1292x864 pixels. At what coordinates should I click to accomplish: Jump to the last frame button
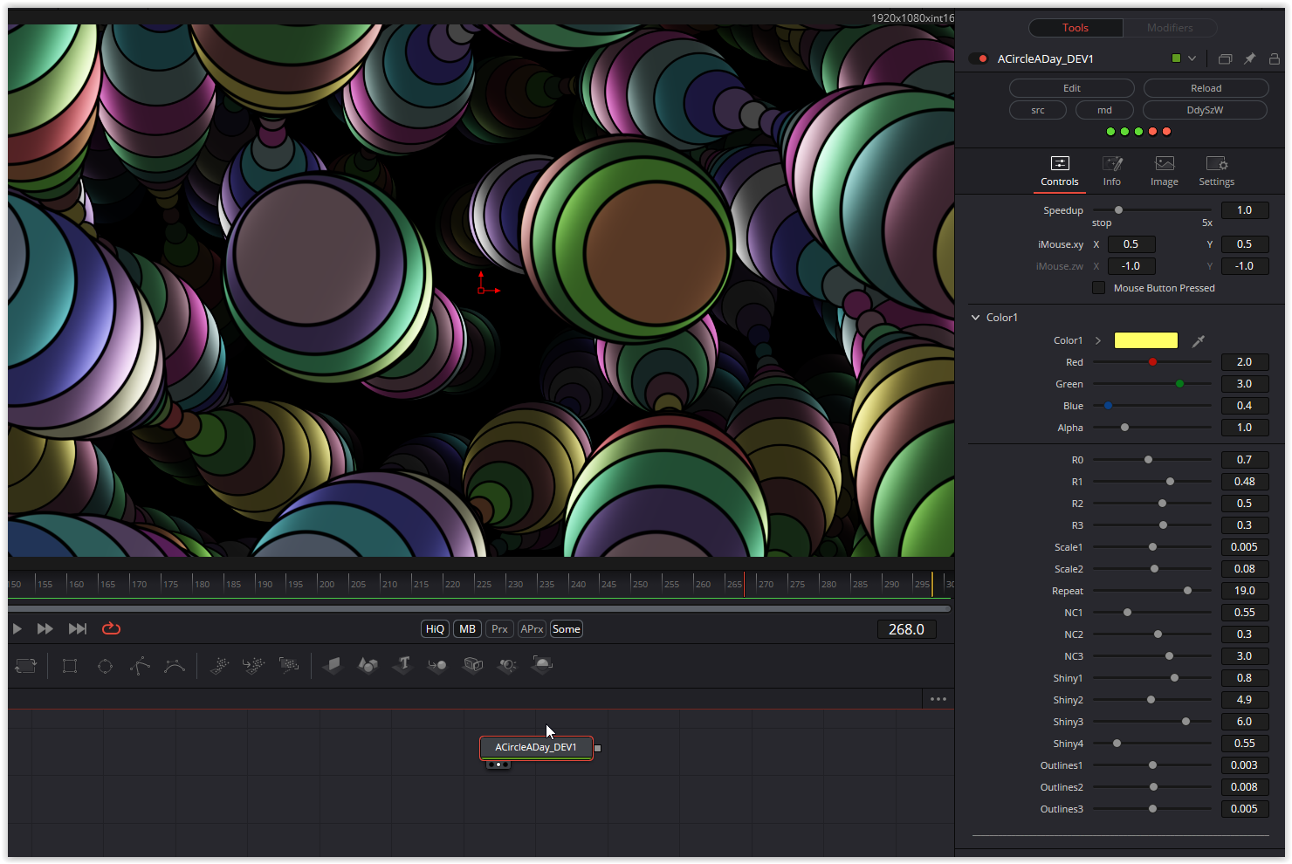(78, 628)
